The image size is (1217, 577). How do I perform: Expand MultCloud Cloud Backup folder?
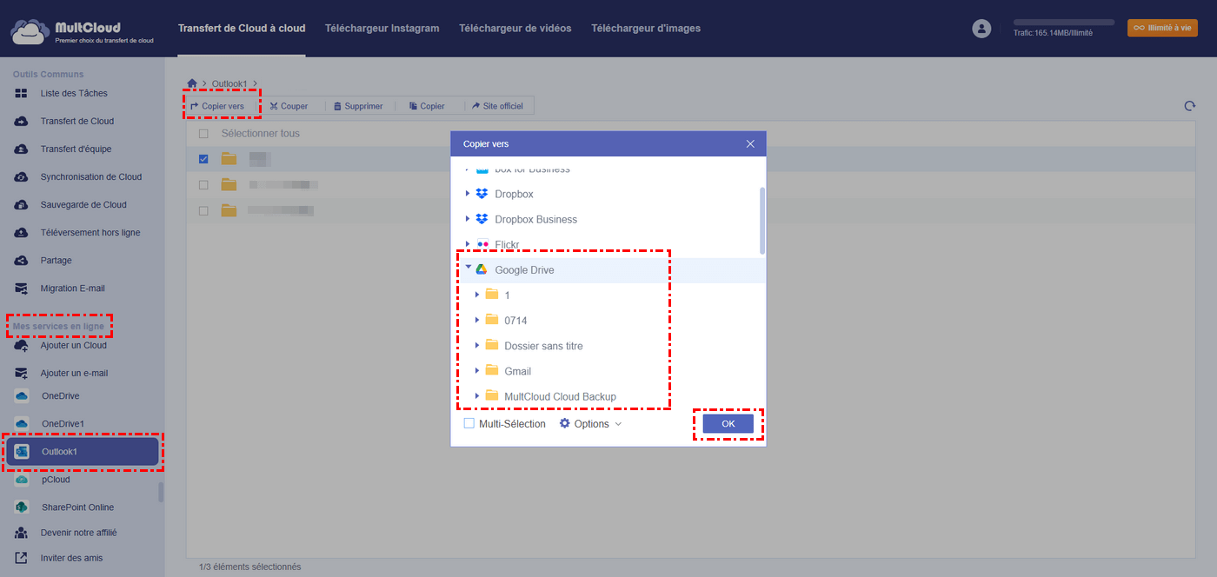point(477,395)
